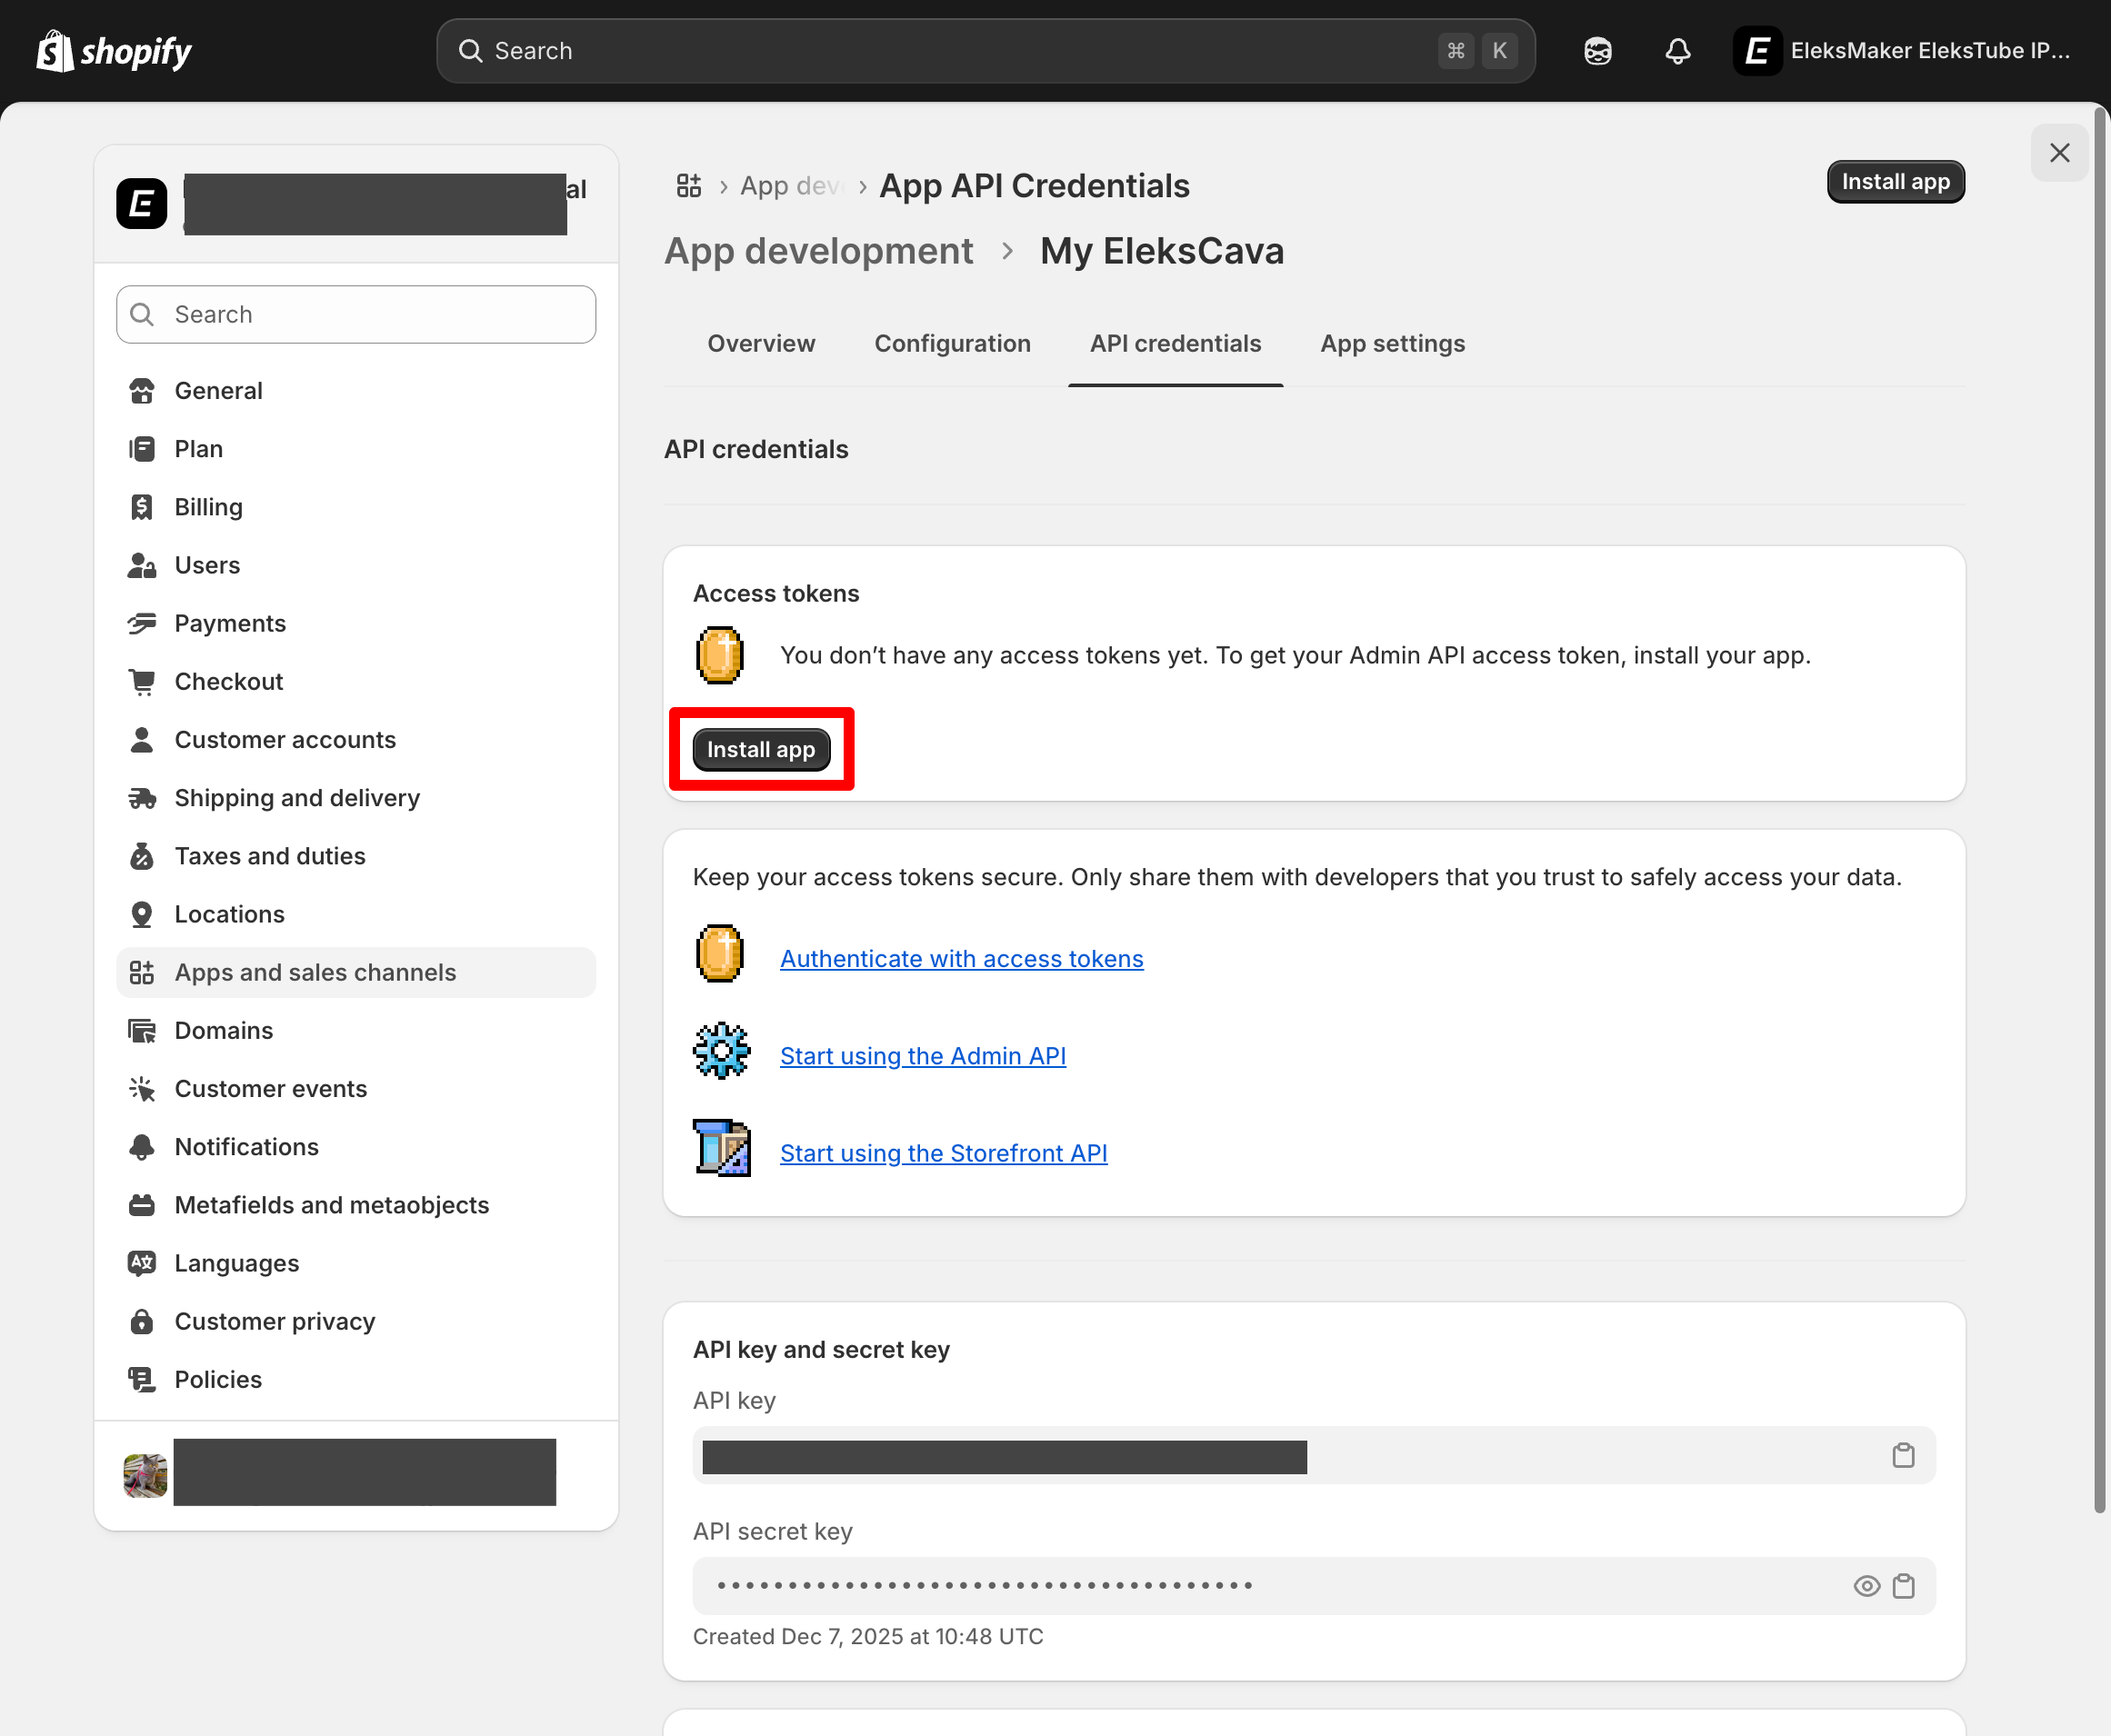Go back via App development breadcrumb
This screenshot has width=2111, height=1736.
tap(818, 251)
